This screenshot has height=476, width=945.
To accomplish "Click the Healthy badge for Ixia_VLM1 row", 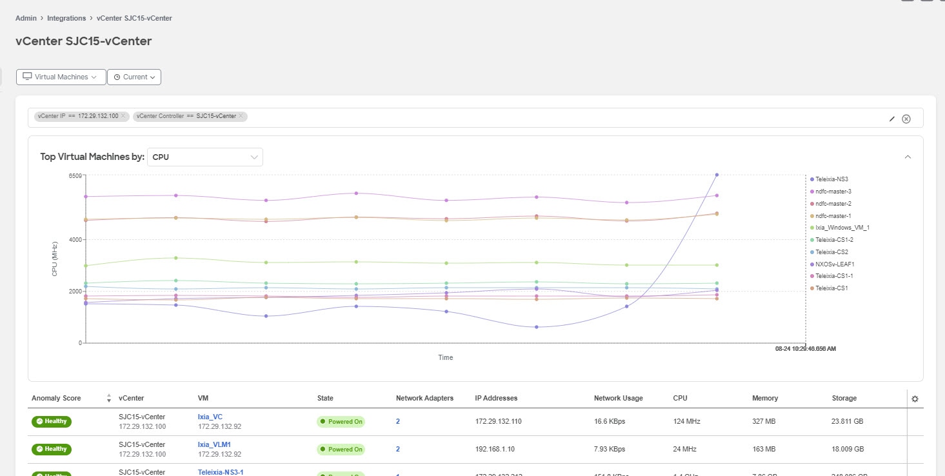I will tap(52, 449).
